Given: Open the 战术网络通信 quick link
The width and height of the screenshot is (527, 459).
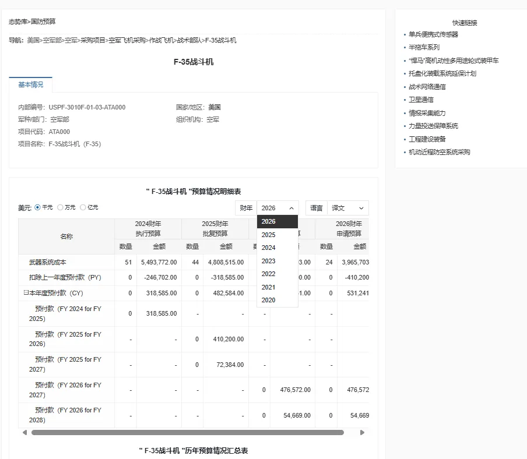Looking at the screenshot, I should (427, 87).
